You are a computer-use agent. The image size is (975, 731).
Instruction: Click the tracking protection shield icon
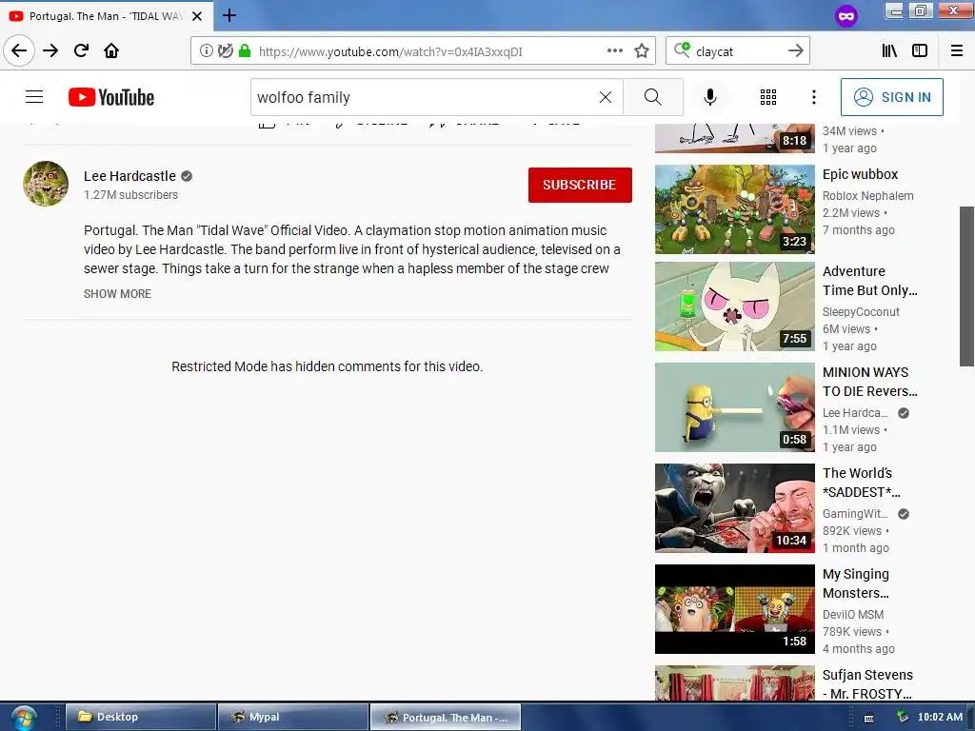(x=226, y=51)
